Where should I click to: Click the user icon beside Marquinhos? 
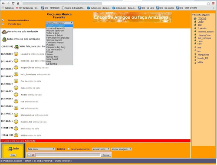tap(195, 54)
